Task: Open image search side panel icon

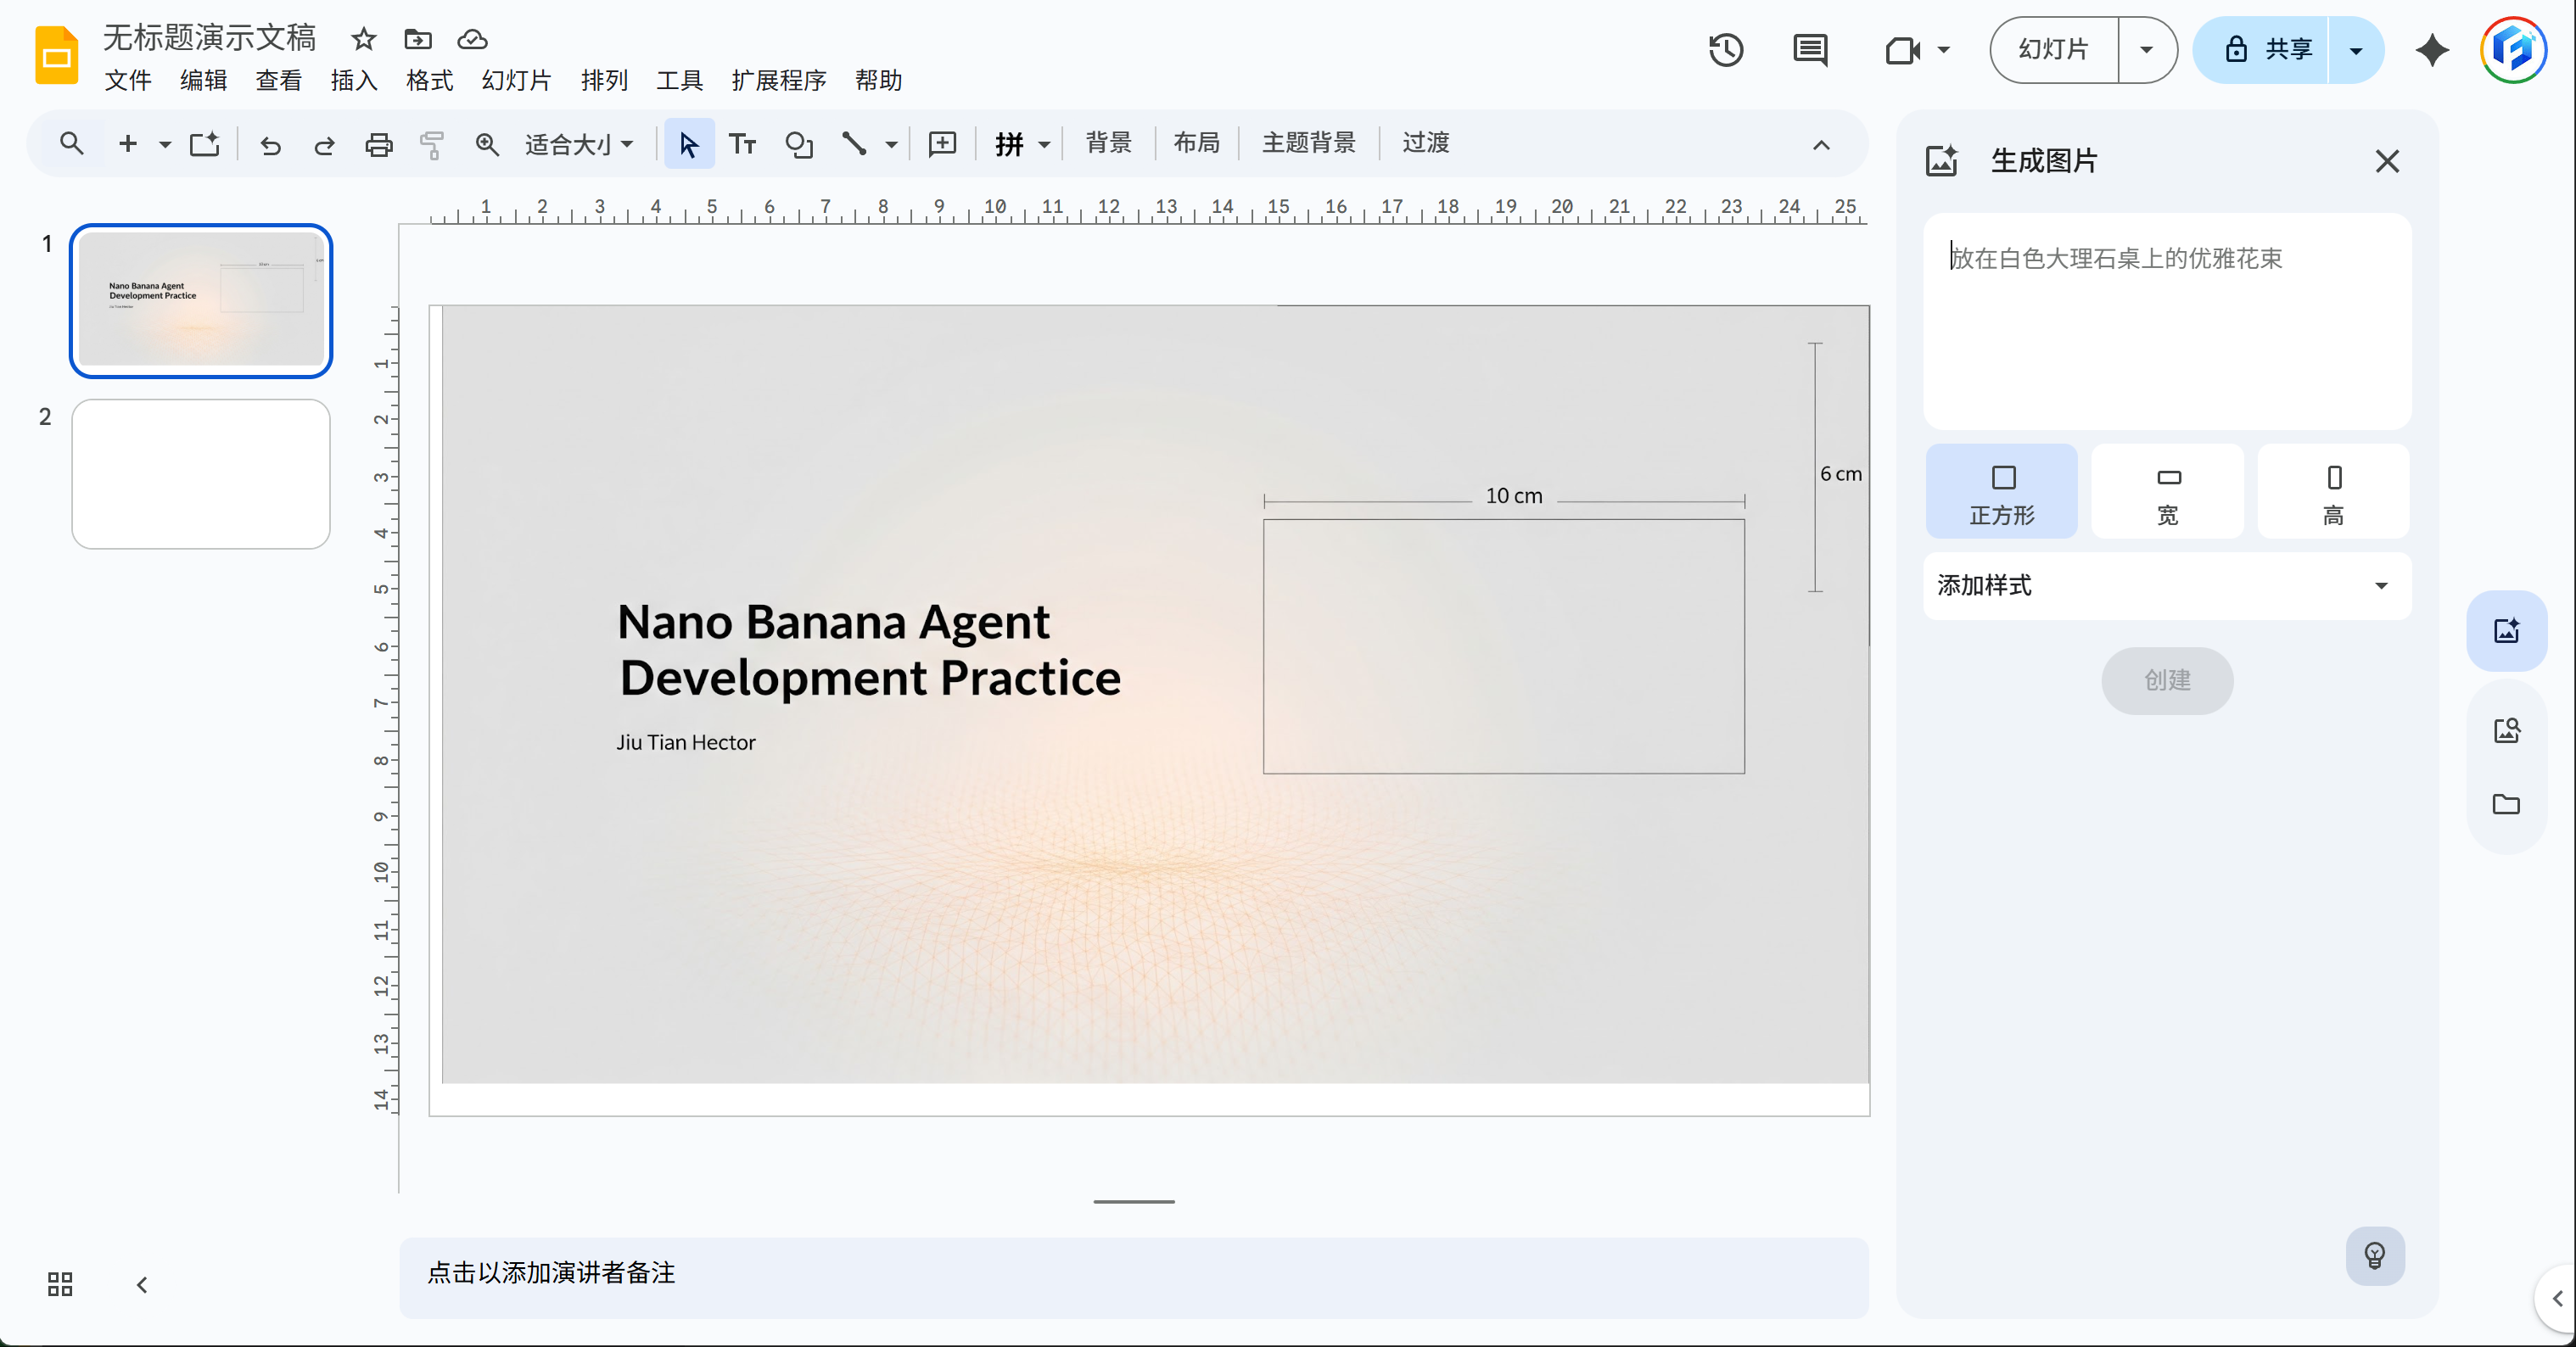Action: [x=2506, y=731]
